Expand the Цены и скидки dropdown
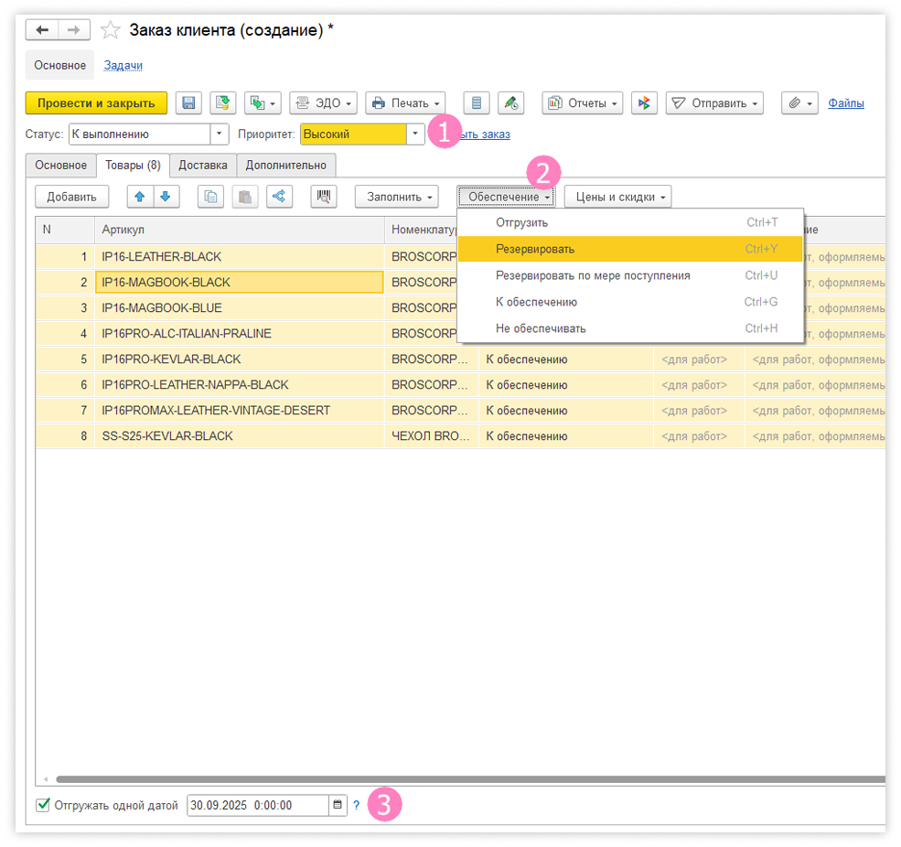Viewport: 901px width, 847px height. pos(617,197)
